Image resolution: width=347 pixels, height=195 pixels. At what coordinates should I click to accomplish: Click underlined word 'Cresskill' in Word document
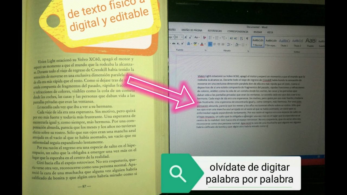click(268, 80)
